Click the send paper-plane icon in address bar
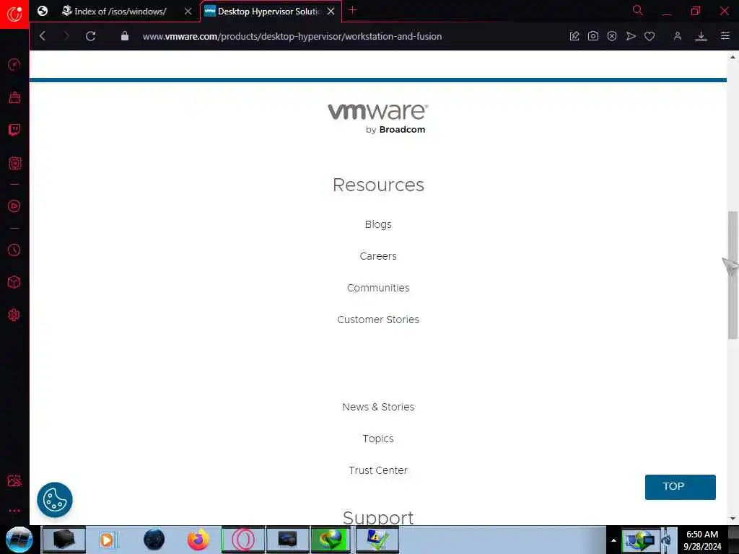Image resolution: width=739 pixels, height=554 pixels. [x=631, y=36]
